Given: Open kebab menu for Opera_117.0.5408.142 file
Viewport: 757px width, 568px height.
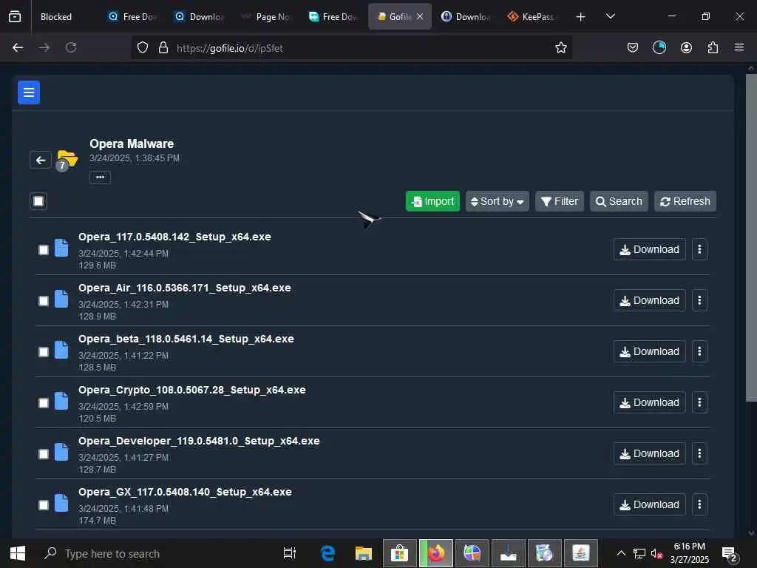Looking at the screenshot, I should pos(699,249).
